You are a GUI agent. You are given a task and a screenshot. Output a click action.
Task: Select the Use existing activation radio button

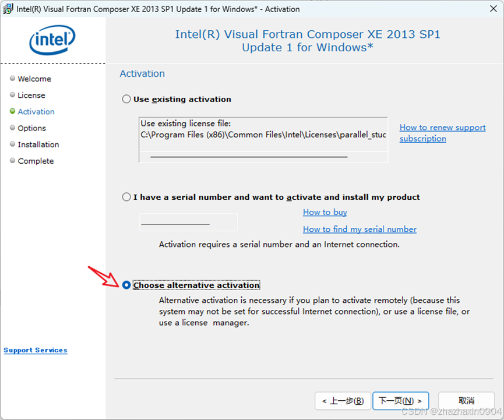click(126, 99)
